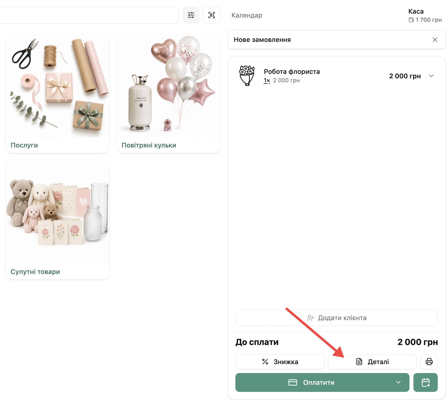Switch to the Календар tab
Image resolution: width=448 pixels, height=400 pixels.
(247, 15)
